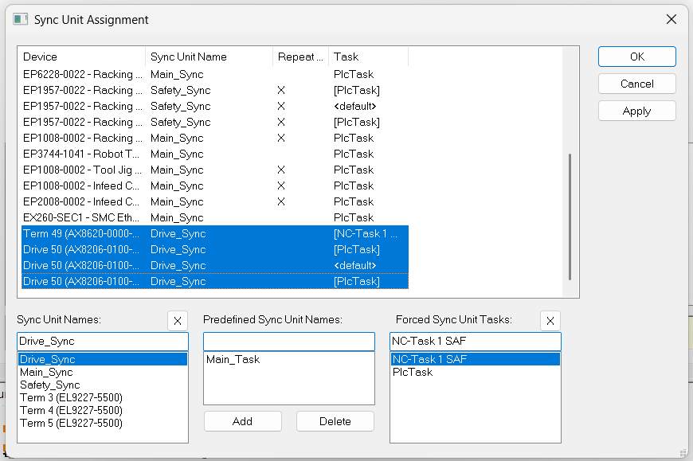Image resolution: width=693 pixels, height=461 pixels.
Task: Clear Forced Sync Unit Tasks with X
Action: pos(550,321)
